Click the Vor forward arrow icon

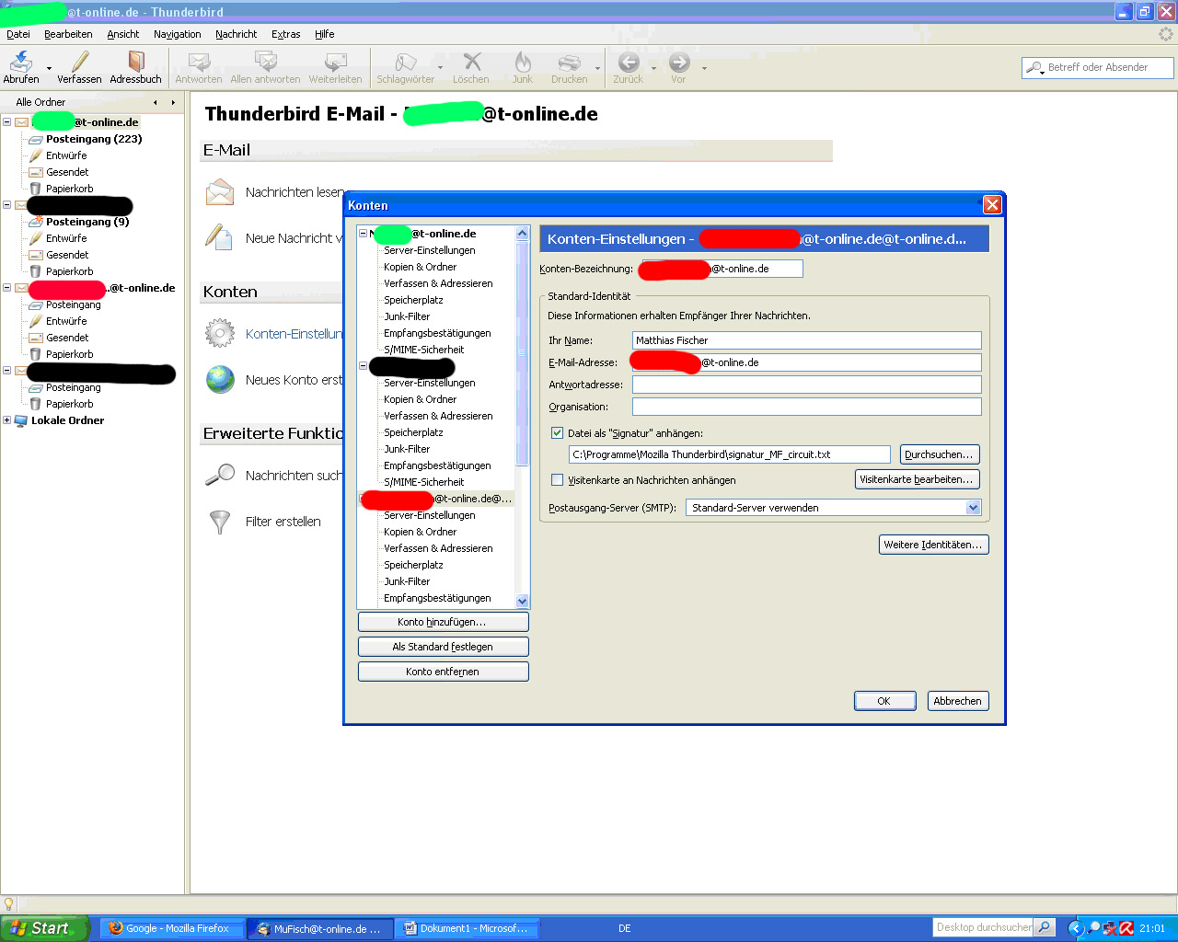679,62
